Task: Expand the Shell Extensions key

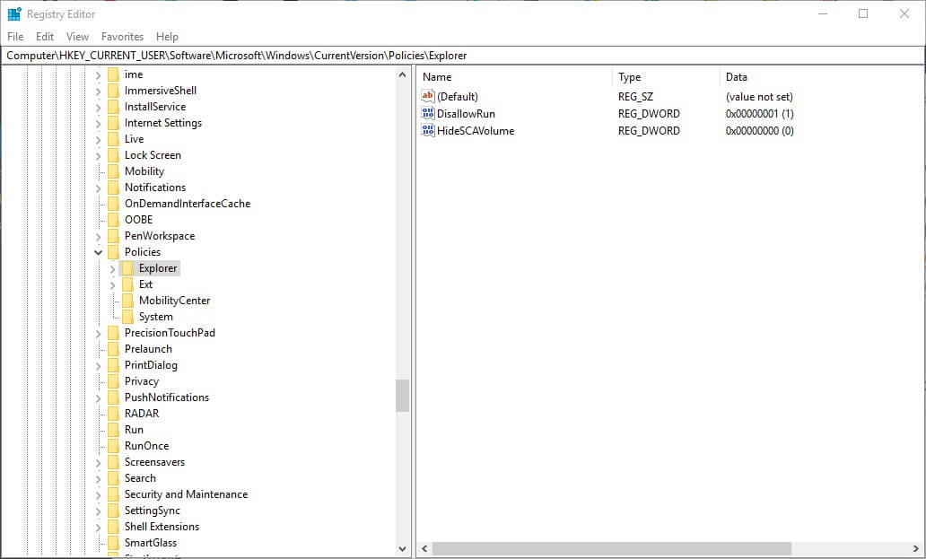Action: [98, 527]
